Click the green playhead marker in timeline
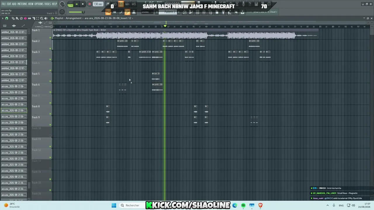Image resolution: width=374 pixels, height=210 pixels. pyautogui.click(x=165, y=26)
